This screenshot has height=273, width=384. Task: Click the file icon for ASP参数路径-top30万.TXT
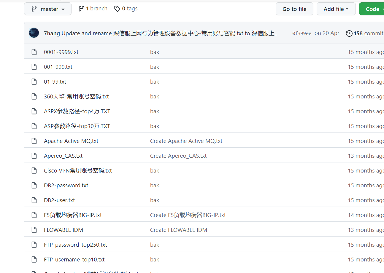pos(34,126)
